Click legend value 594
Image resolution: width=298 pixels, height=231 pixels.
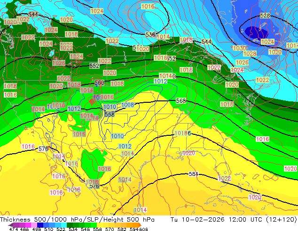click(134, 229)
